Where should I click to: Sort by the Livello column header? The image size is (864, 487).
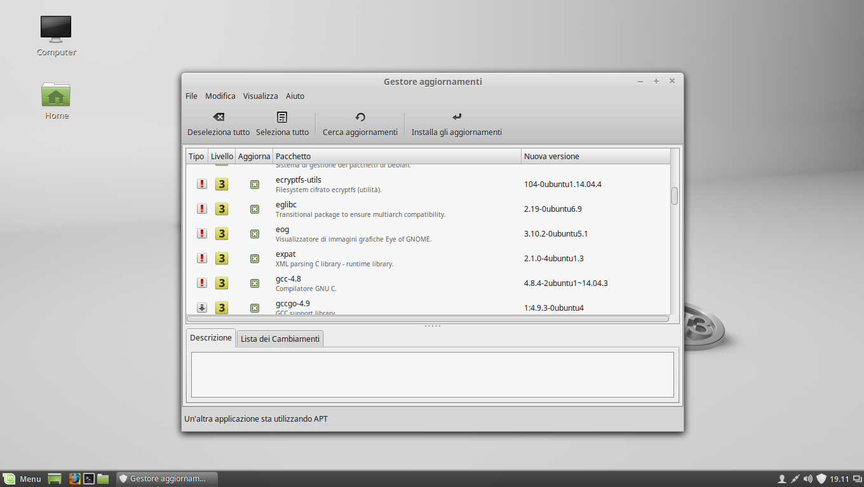coord(222,156)
